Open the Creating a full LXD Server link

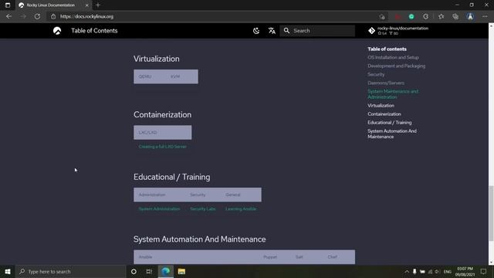[x=163, y=147]
